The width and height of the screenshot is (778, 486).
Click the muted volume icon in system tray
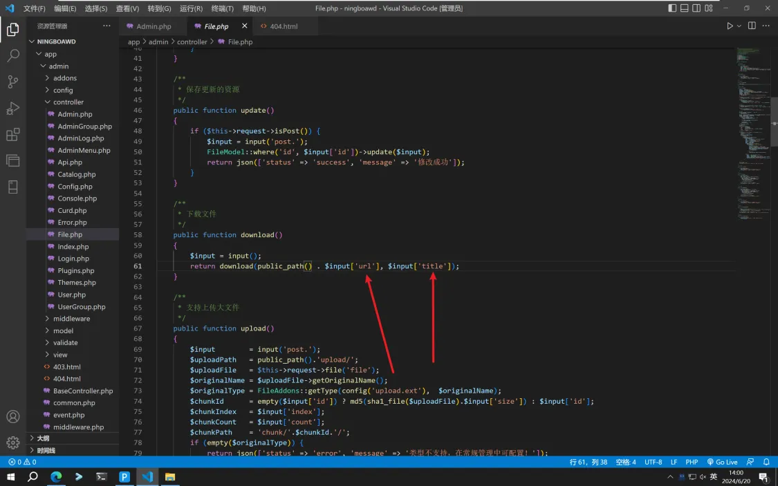[x=703, y=477]
